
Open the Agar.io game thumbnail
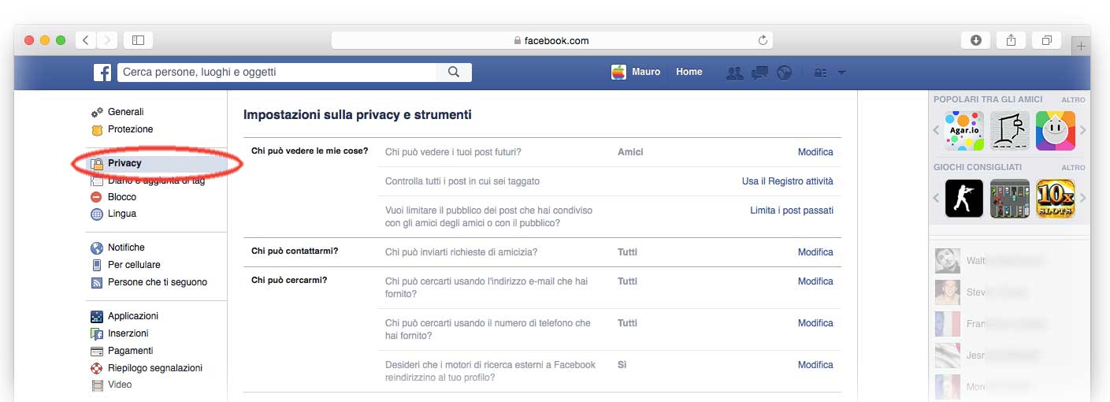(964, 131)
